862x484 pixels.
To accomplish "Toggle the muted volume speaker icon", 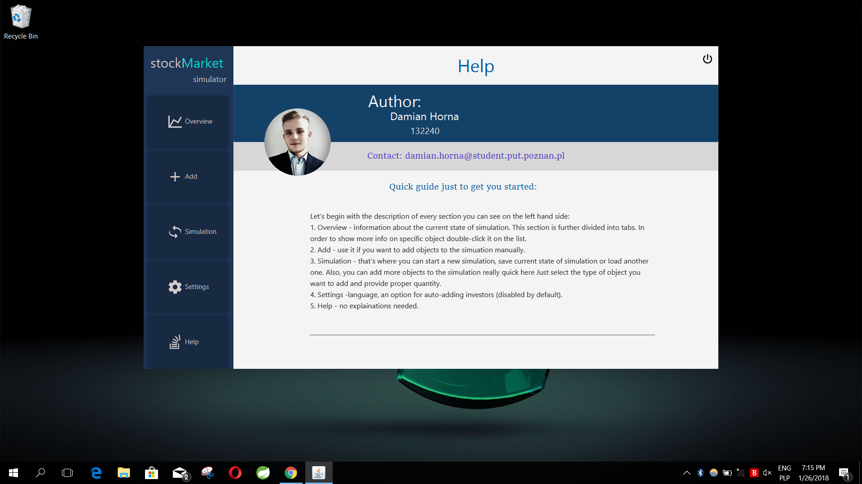I will [x=767, y=473].
